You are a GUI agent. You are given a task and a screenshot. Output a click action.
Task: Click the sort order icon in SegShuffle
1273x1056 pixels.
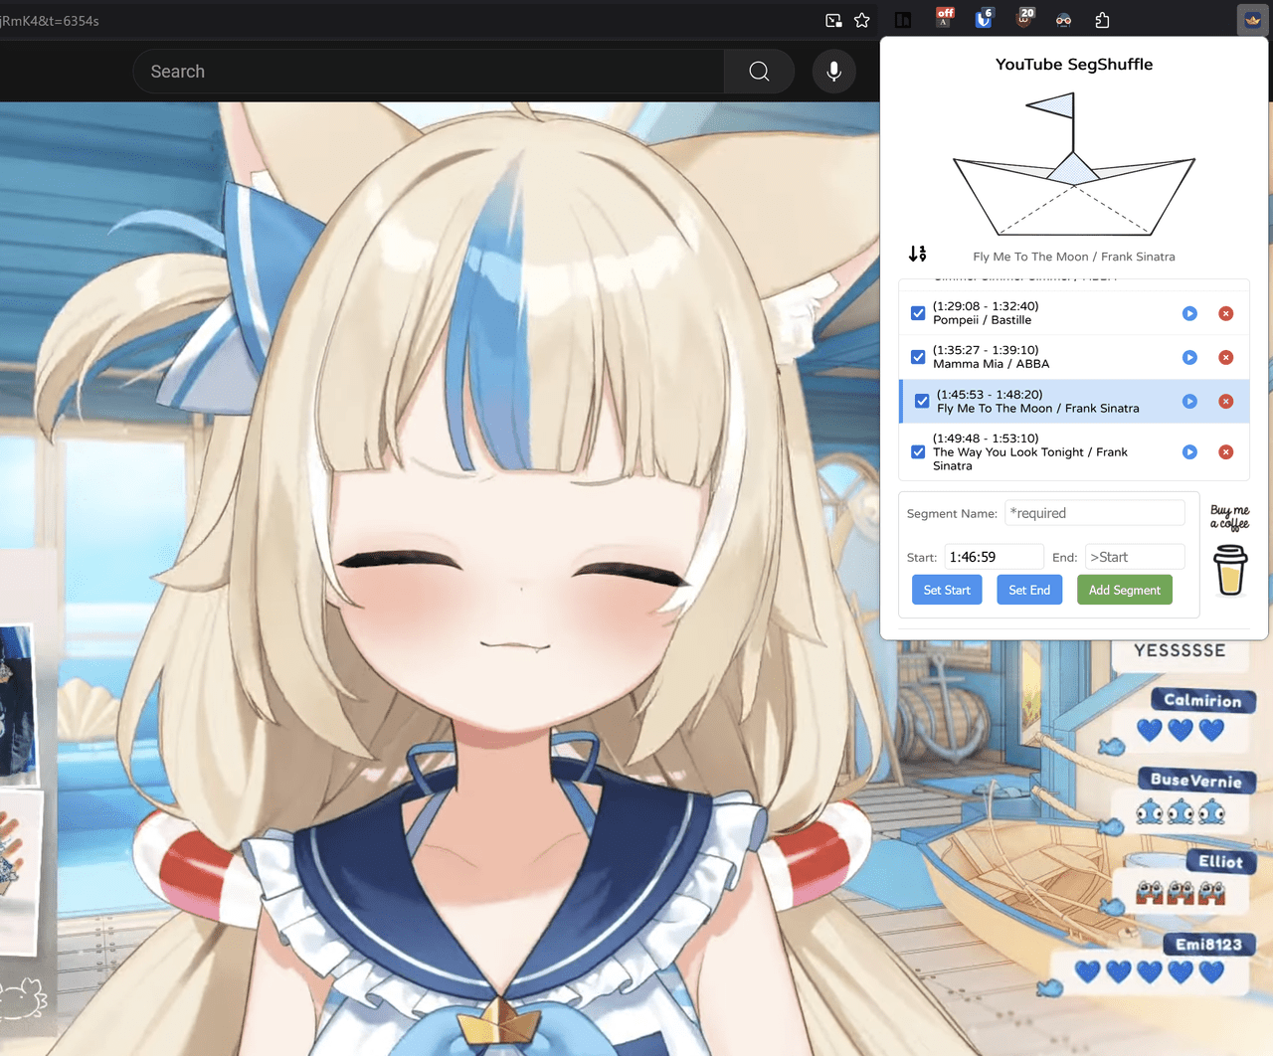917,255
